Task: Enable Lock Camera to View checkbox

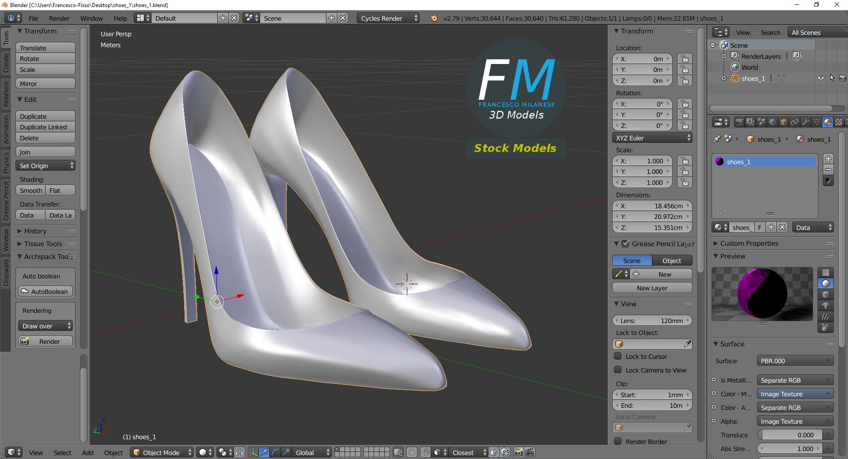Action: point(618,370)
